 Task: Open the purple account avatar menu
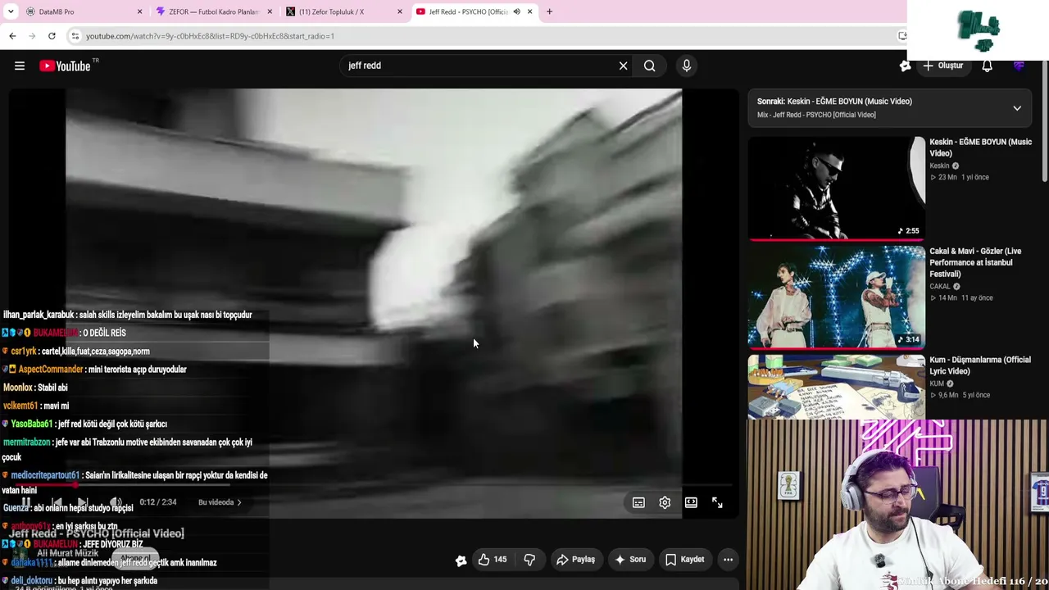click(x=1019, y=66)
